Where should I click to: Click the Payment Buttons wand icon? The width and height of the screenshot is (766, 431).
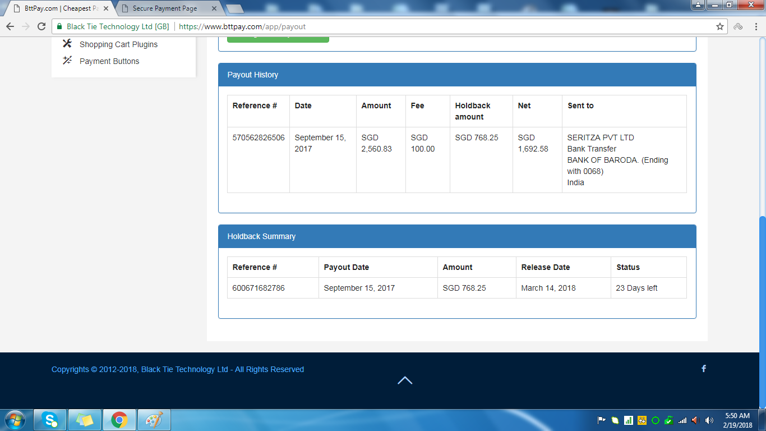[x=67, y=61]
